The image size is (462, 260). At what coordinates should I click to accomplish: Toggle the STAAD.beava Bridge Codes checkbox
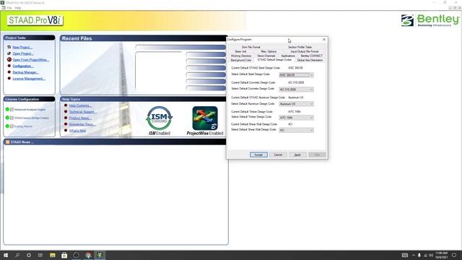point(12,118)
